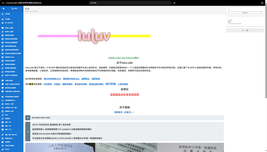Image resolution: width=267 pixels, height=152 pixels.
Task: Click the share icon in right panel
Action: click(x=243, y=30)
